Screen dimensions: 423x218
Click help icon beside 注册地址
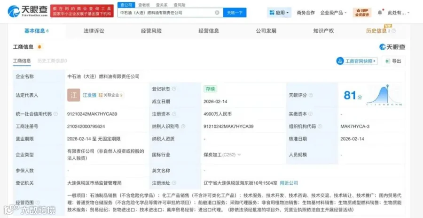pyautogui.click(x=174, y=183)
